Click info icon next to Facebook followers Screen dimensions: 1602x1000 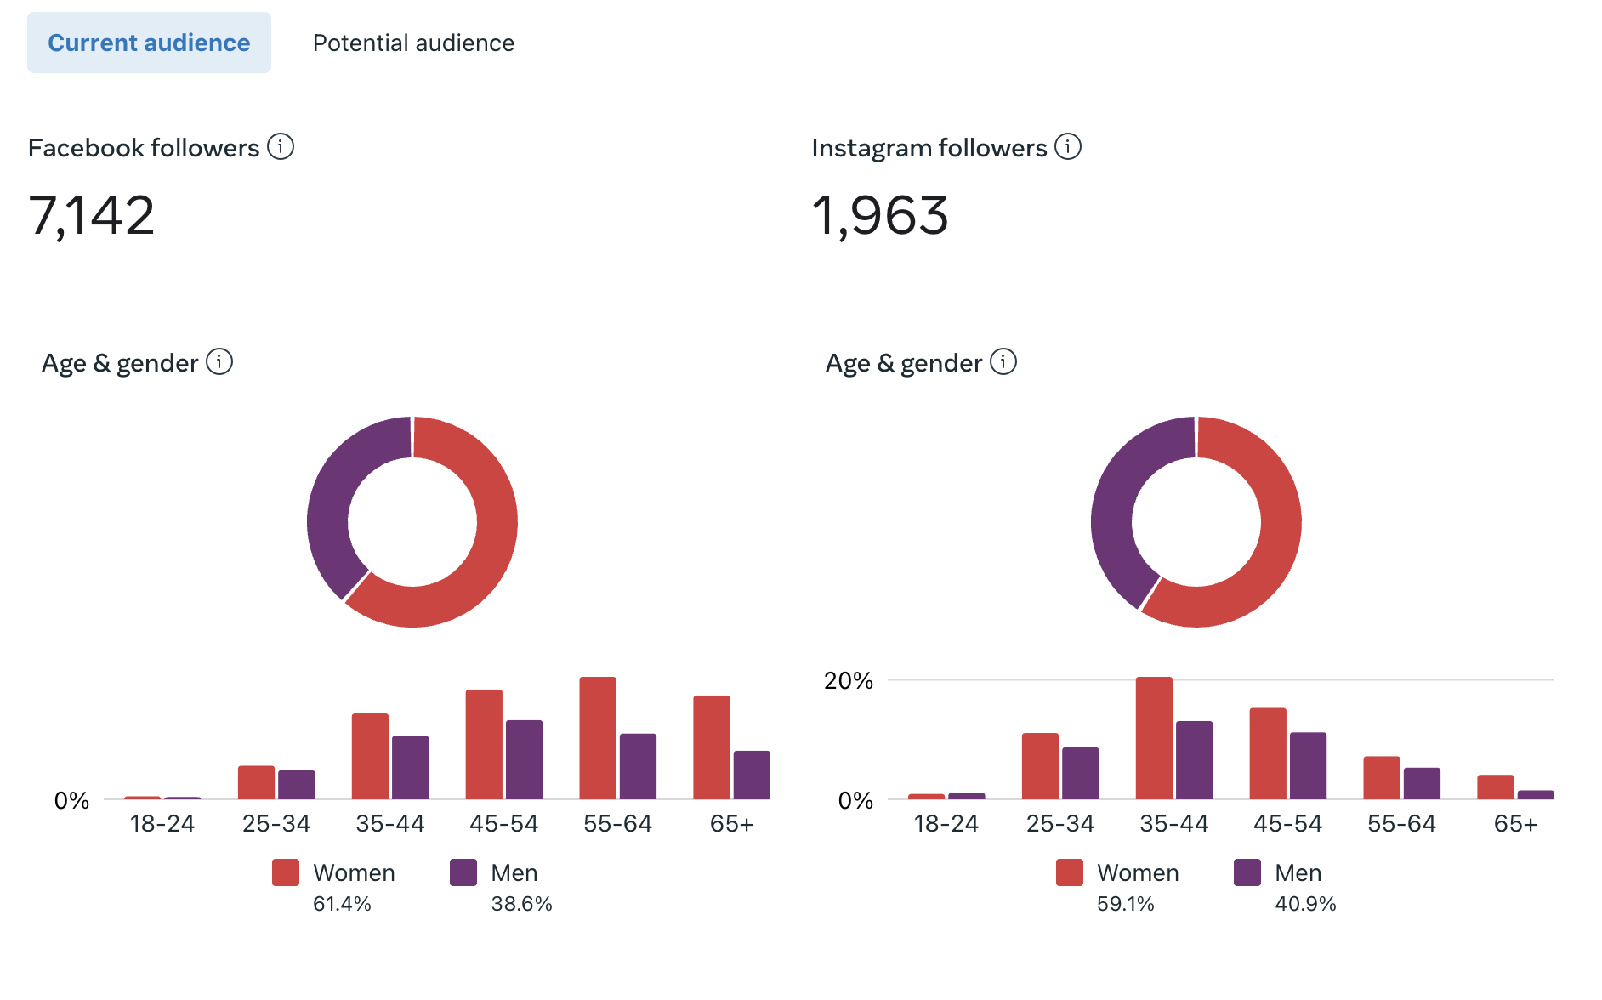(x=281, y=147)
